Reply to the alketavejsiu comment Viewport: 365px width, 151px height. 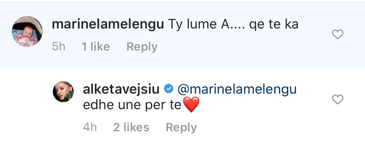tap(181, 128)
